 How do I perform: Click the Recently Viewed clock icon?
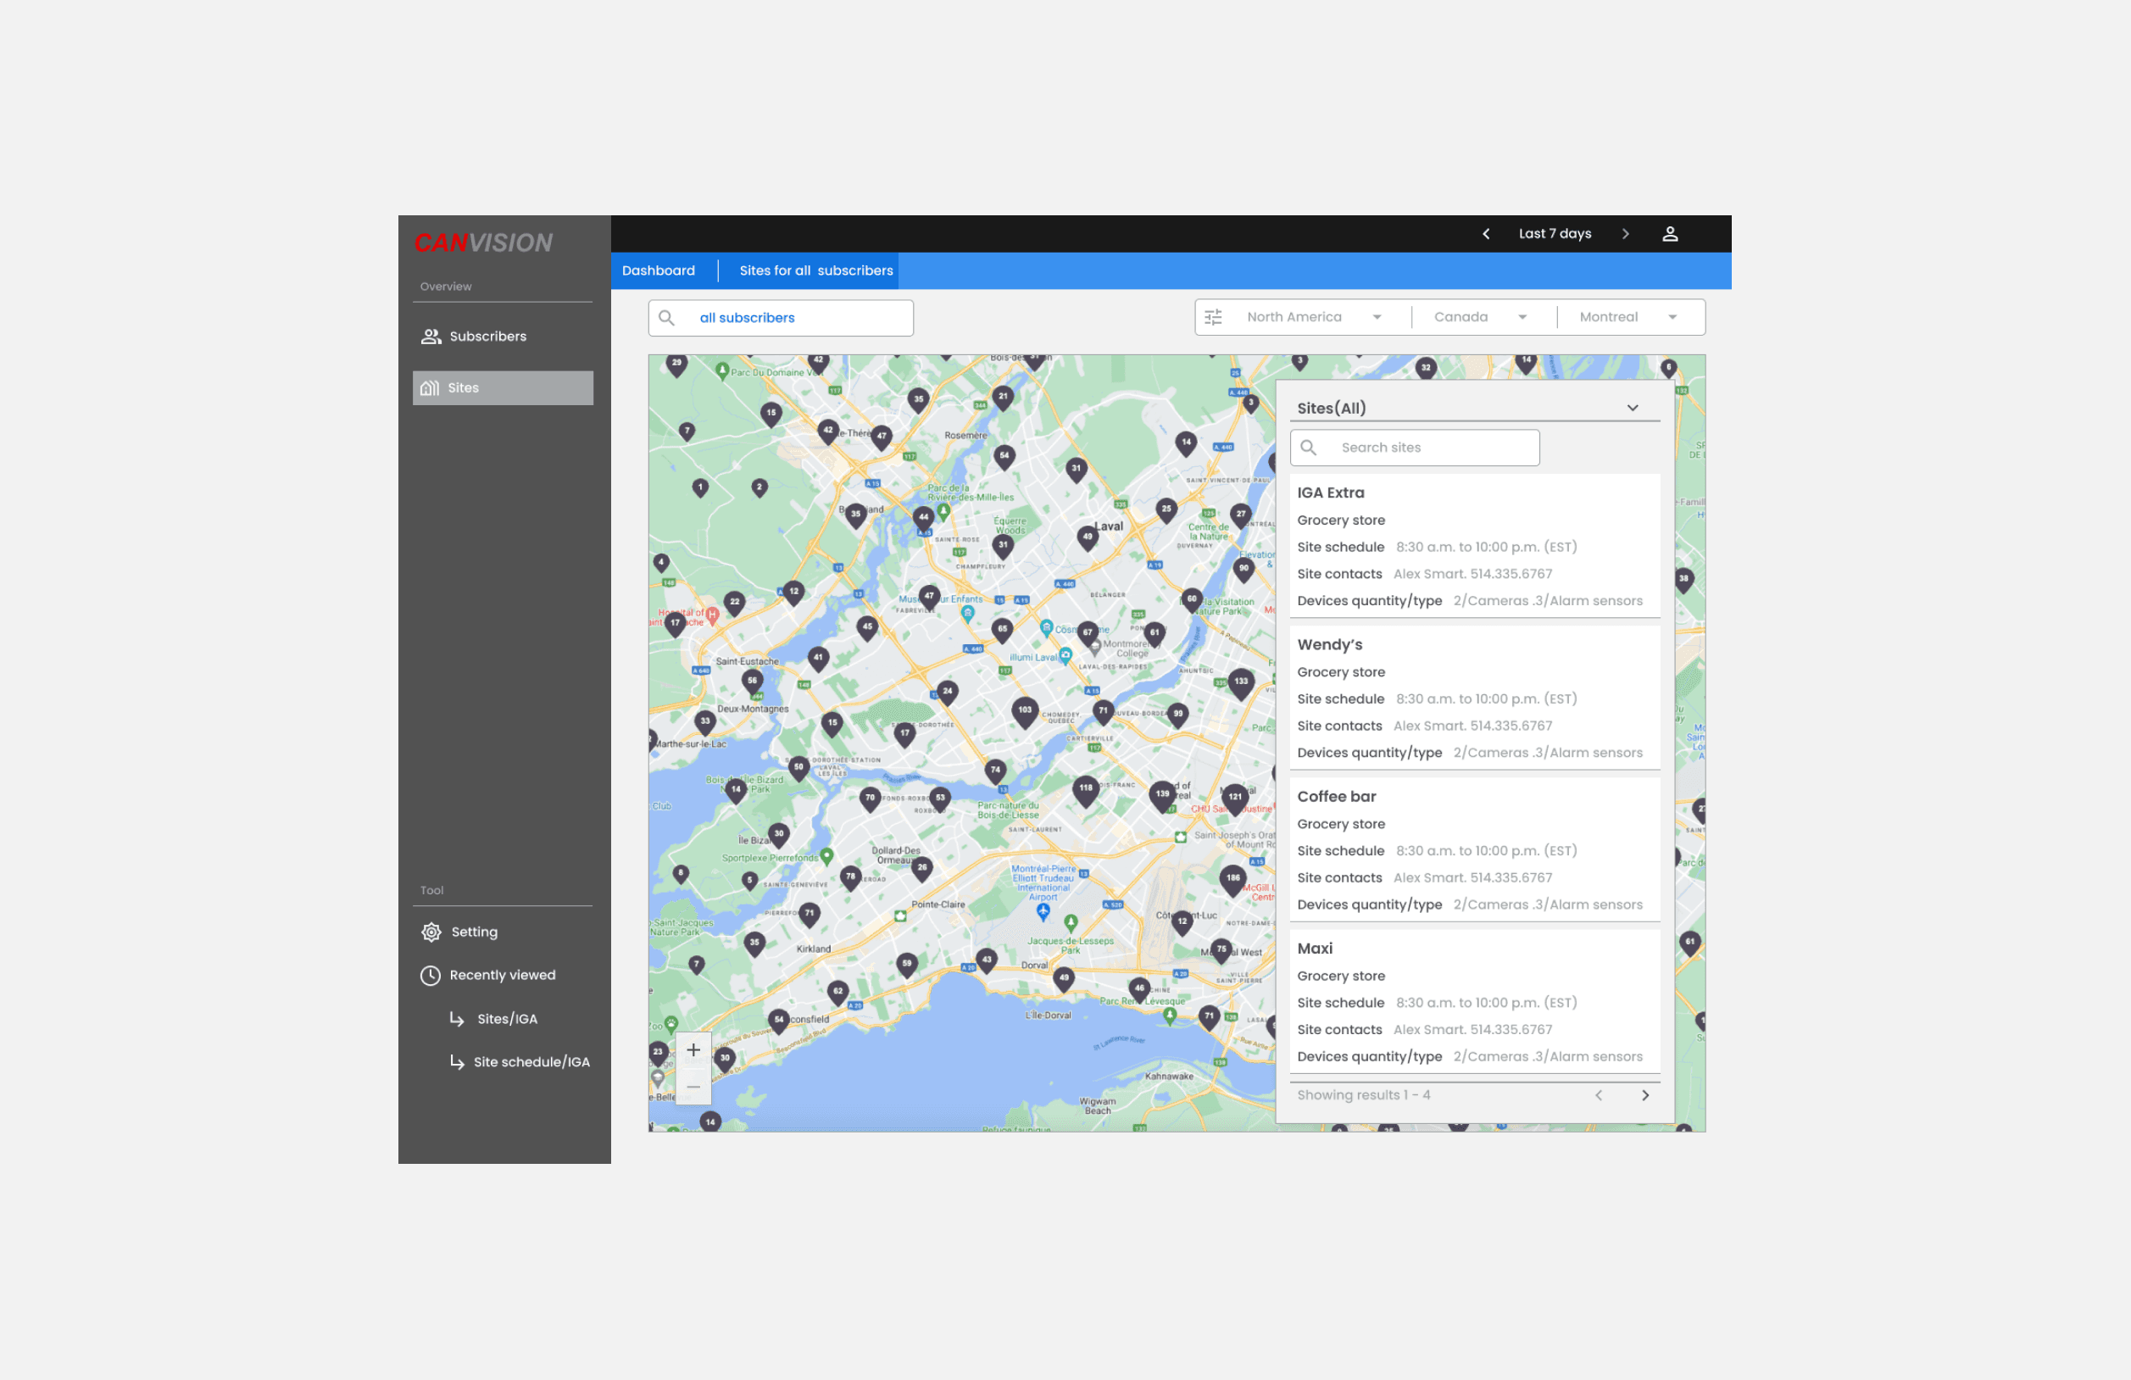(x=431, y=975)
